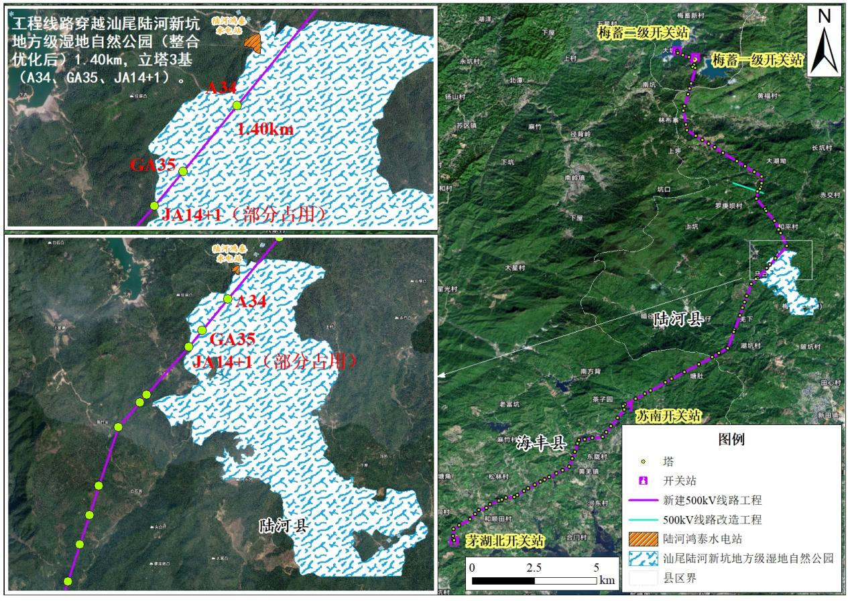The image size is (850, 602).
Task: Select the 茅湖北开关站 station marker on map
Action: pyautogui.click(x=454, y=540)
